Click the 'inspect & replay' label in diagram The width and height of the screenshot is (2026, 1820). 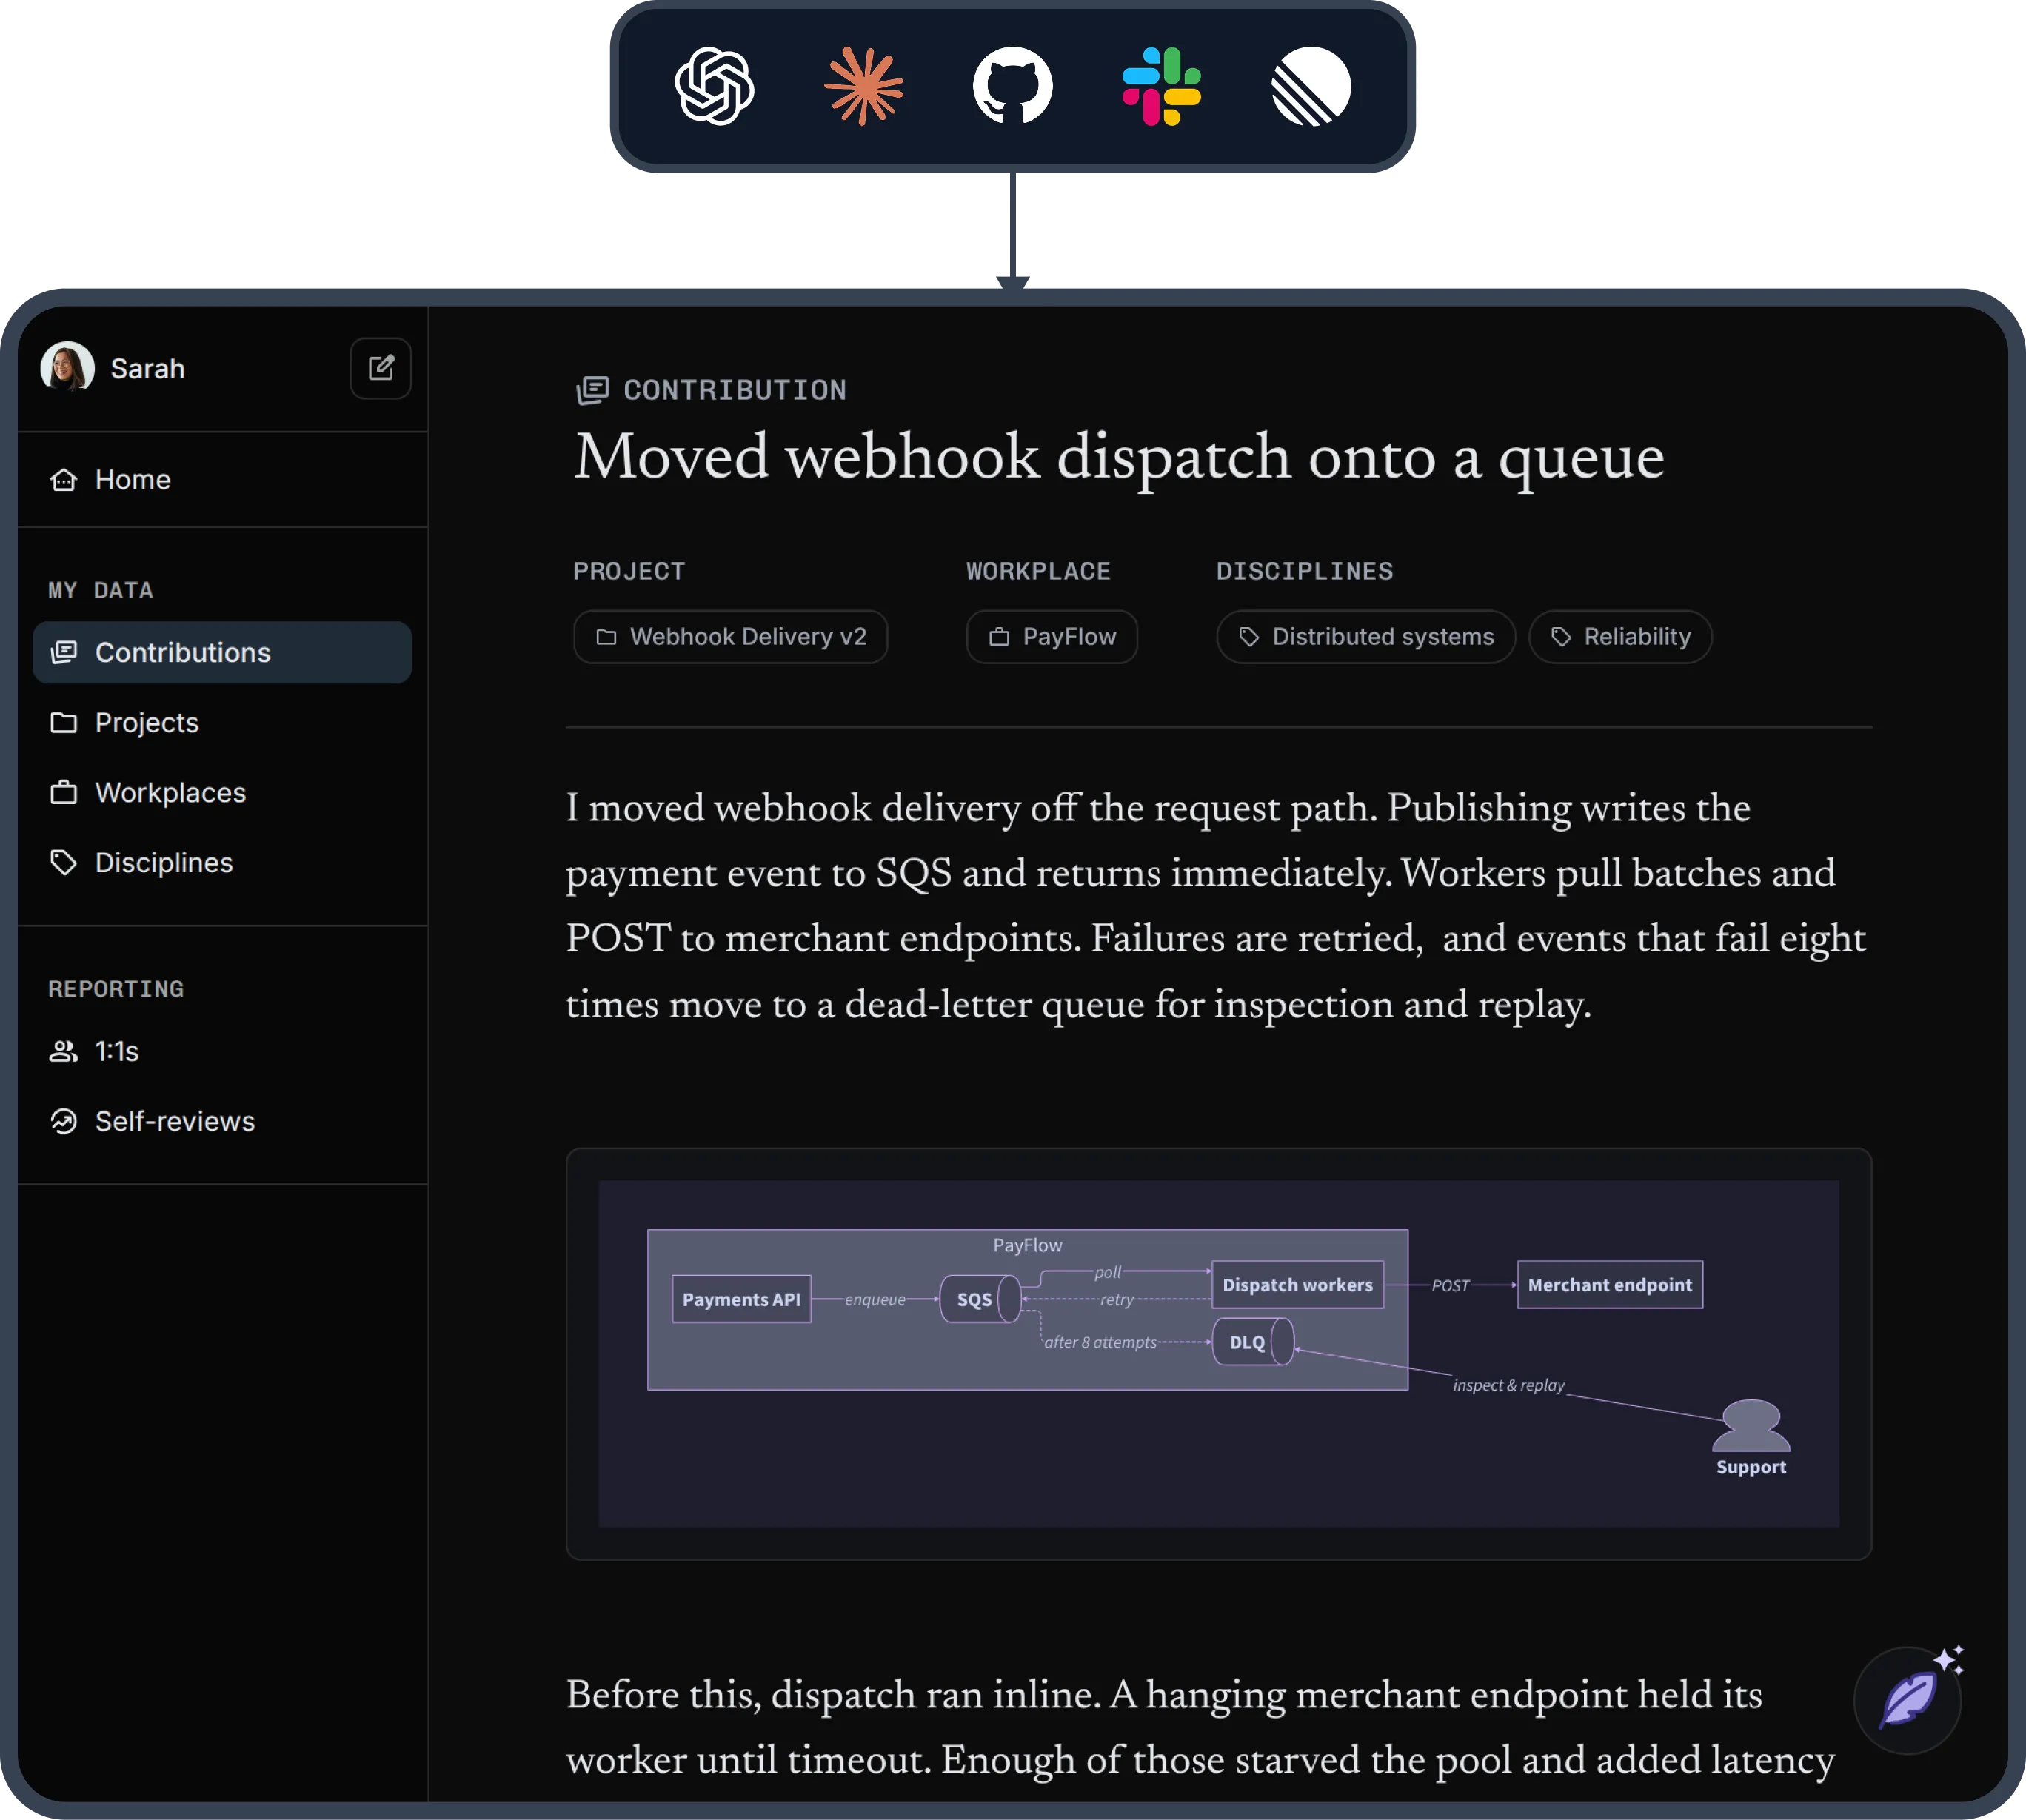pos(1509,1385)
